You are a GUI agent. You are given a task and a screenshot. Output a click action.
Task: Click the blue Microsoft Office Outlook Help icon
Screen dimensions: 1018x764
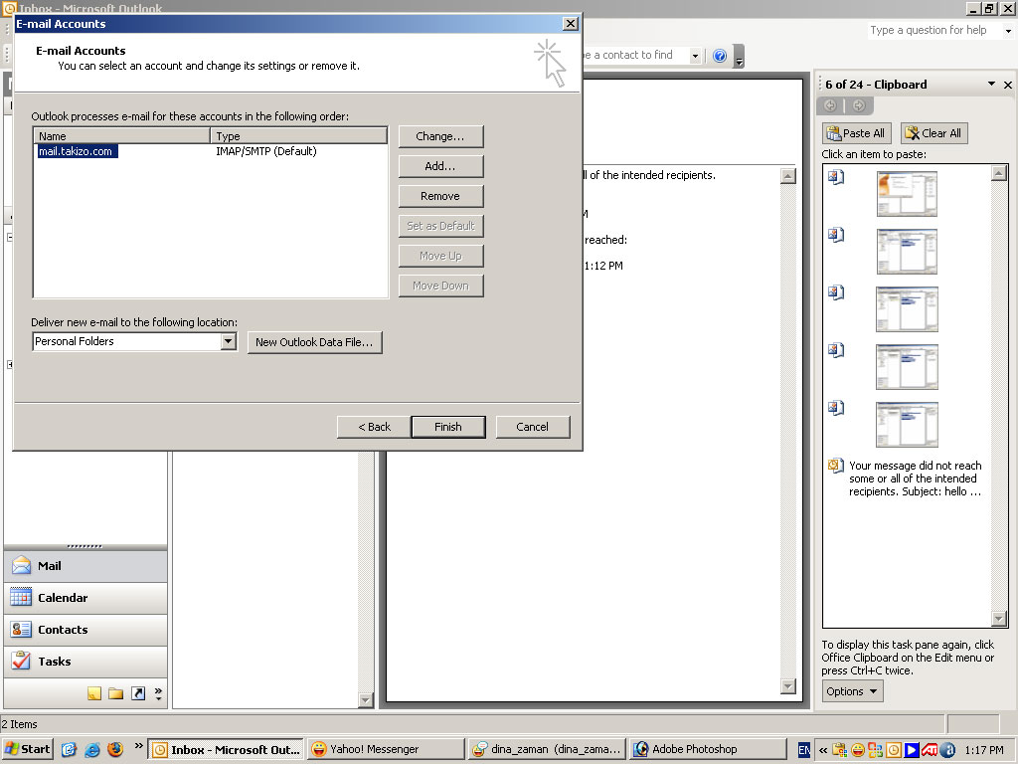click(x=720, y=56)
